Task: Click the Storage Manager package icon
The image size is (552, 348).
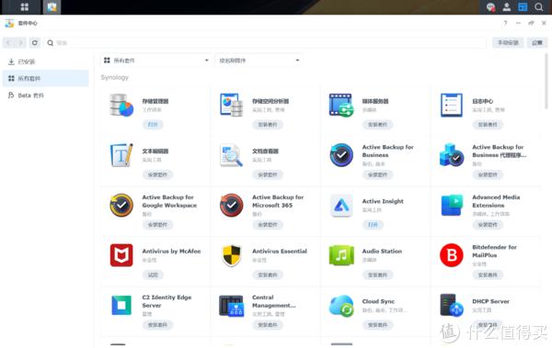Action: (x=121, y=105)
